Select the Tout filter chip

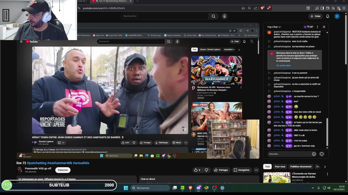(x=268, y=167)
